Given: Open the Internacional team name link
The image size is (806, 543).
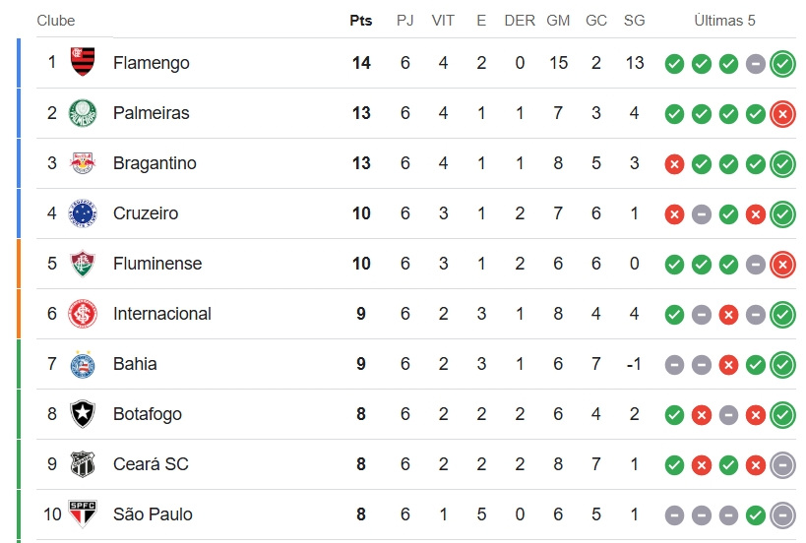Looking at the screenshot, I should 162,314.
